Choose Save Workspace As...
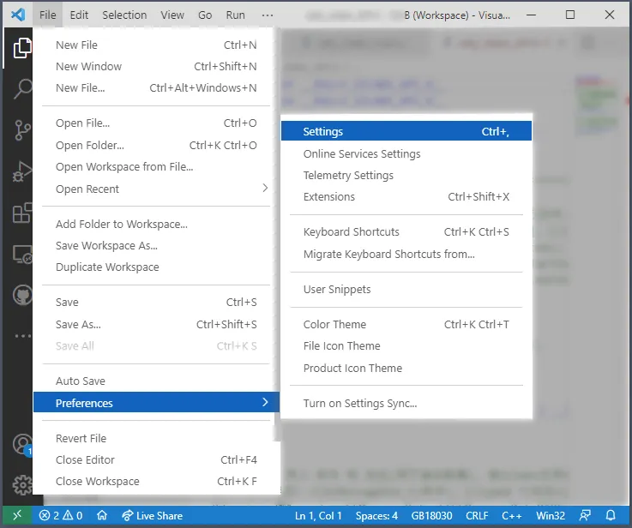 coord(156,246)
